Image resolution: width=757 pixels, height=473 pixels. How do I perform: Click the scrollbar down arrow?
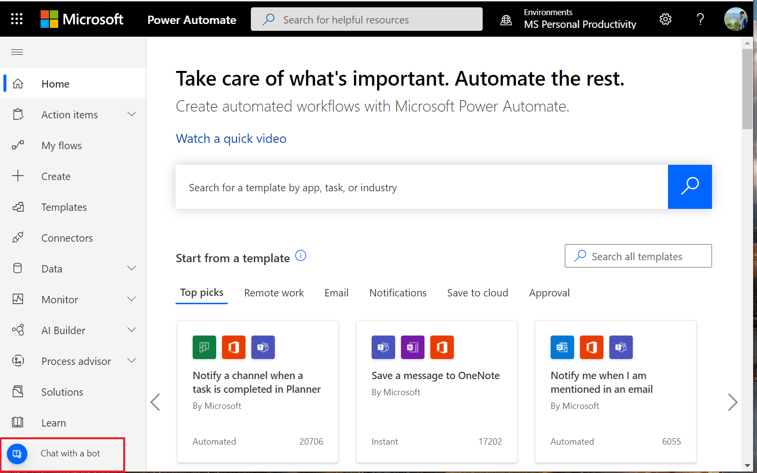tap(747, 466)
